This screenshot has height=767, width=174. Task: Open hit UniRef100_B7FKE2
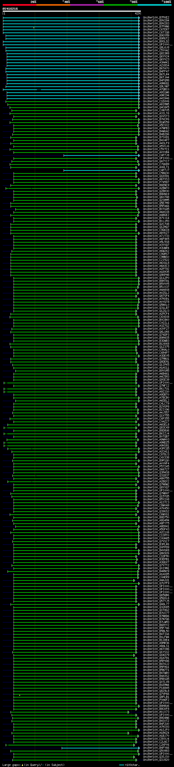click(x=156, y=18)
